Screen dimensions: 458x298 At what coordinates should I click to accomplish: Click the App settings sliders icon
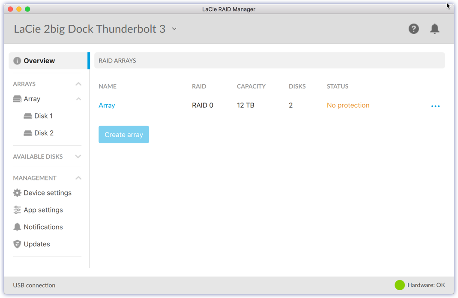coord(17,210)
